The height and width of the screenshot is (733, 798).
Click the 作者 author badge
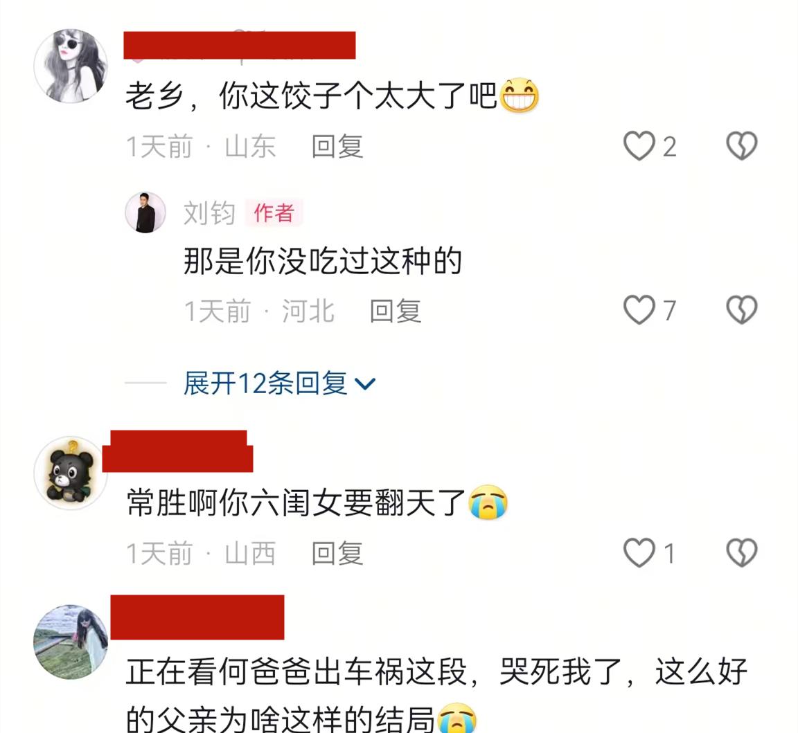pos(274,212)
